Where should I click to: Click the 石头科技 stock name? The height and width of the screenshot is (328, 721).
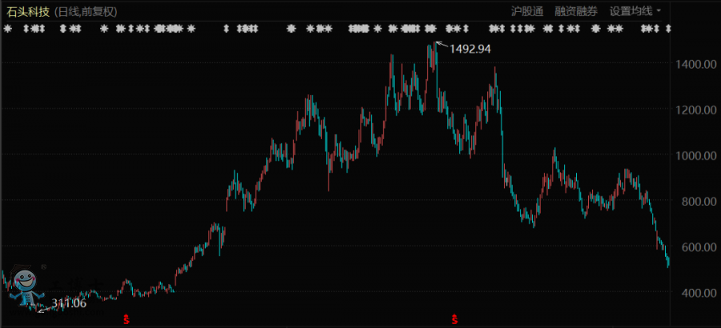(x=27, y=11)
